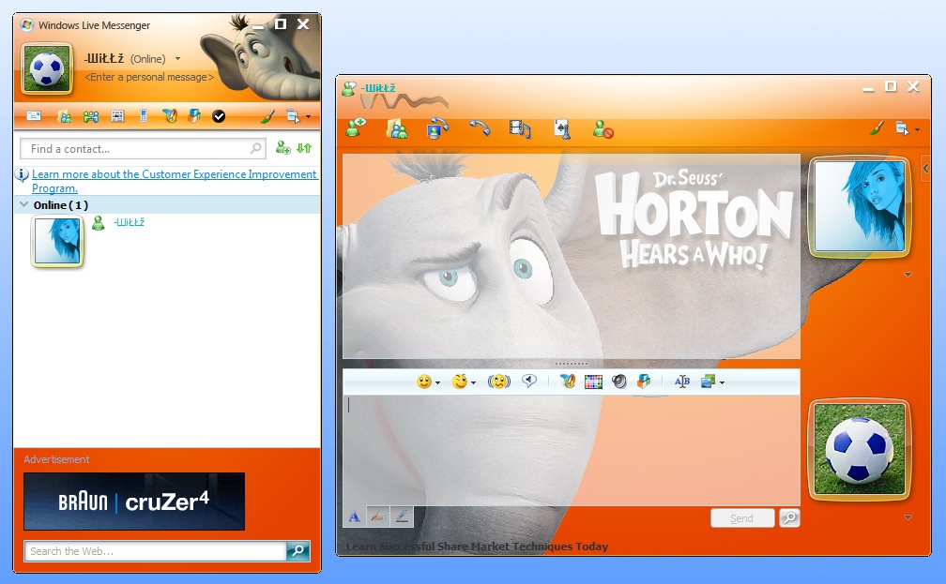
Task: Click your soccer ball picture in conversation
Action: [859, 450]
